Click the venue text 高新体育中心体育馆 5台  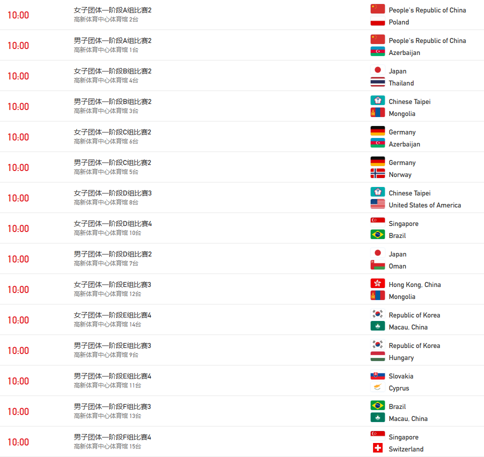click(106, 172)
